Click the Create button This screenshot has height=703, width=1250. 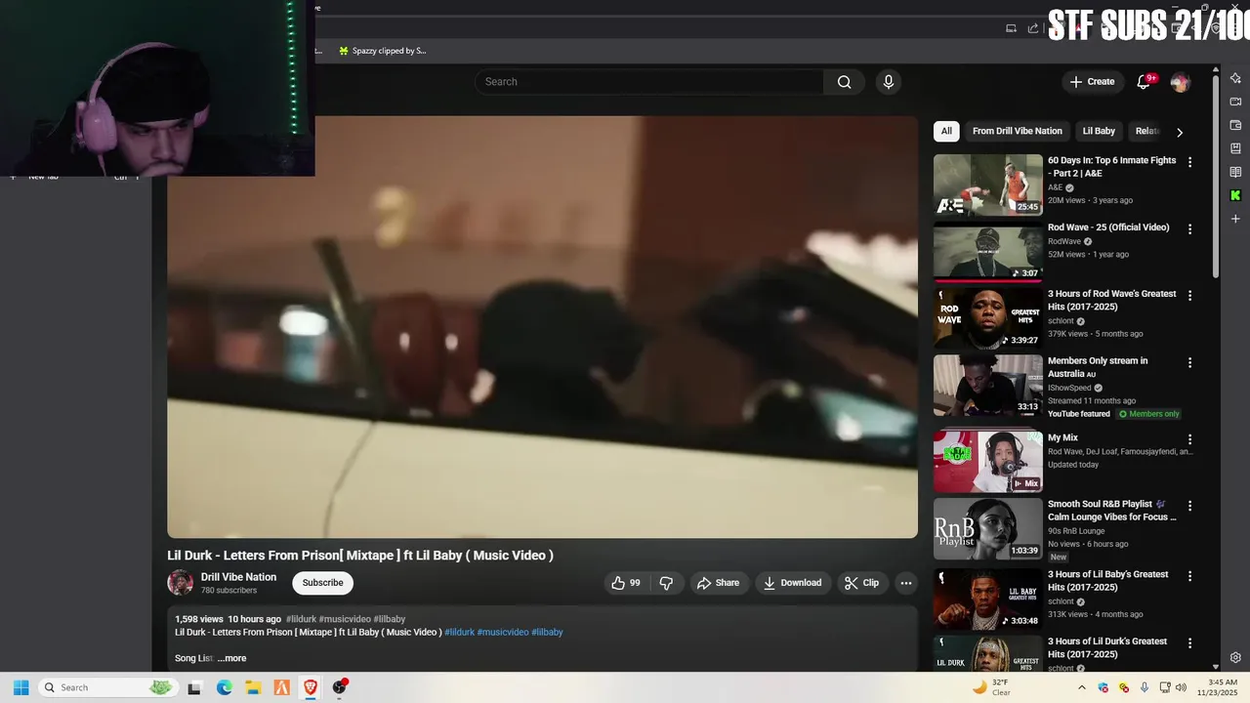(1092, 82)
